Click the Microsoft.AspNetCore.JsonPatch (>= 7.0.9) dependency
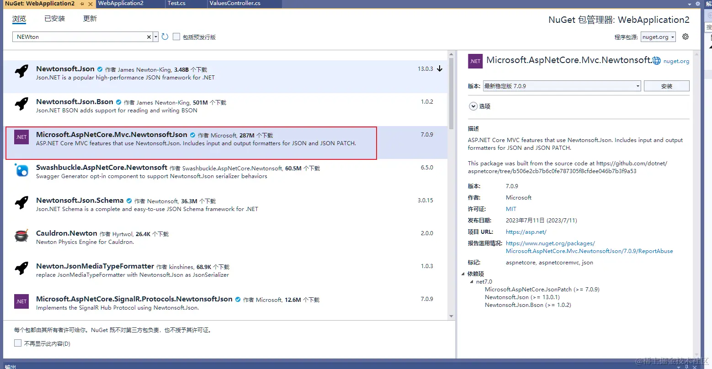 click(x=542, y=290)
